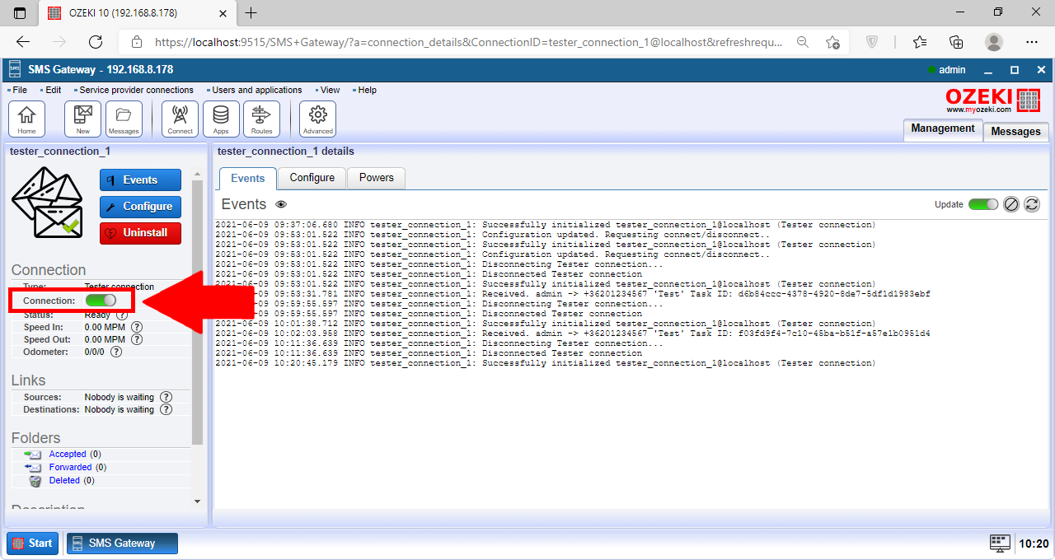Click help icon next to Speed In

(137, 327)
